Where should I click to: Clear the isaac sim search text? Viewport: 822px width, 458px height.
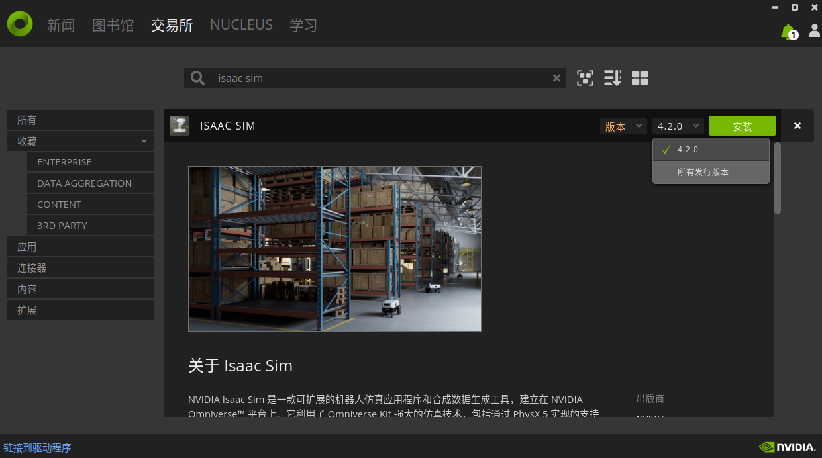tap(556, 78)
